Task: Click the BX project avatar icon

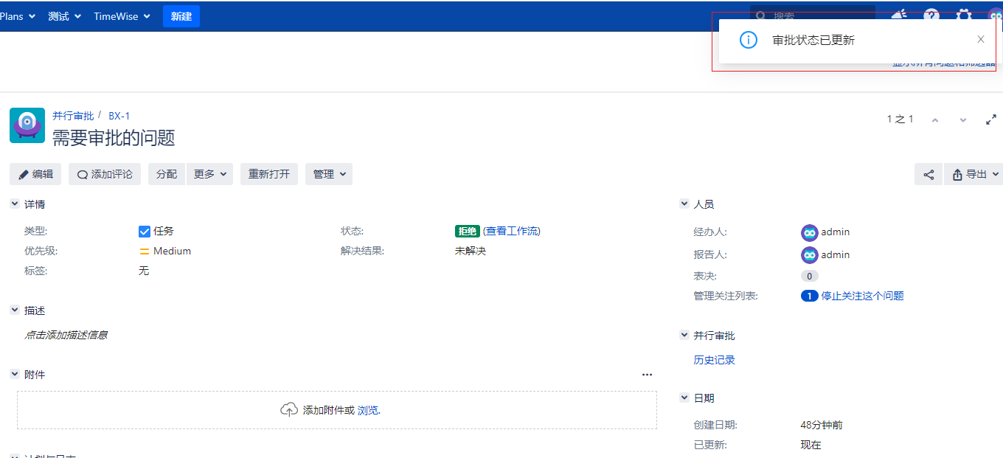Action: pos(27,125)
